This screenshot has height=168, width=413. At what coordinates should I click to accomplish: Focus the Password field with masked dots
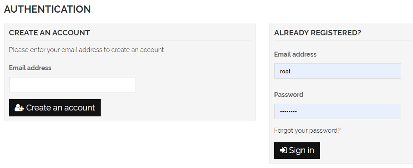(338, 111)
